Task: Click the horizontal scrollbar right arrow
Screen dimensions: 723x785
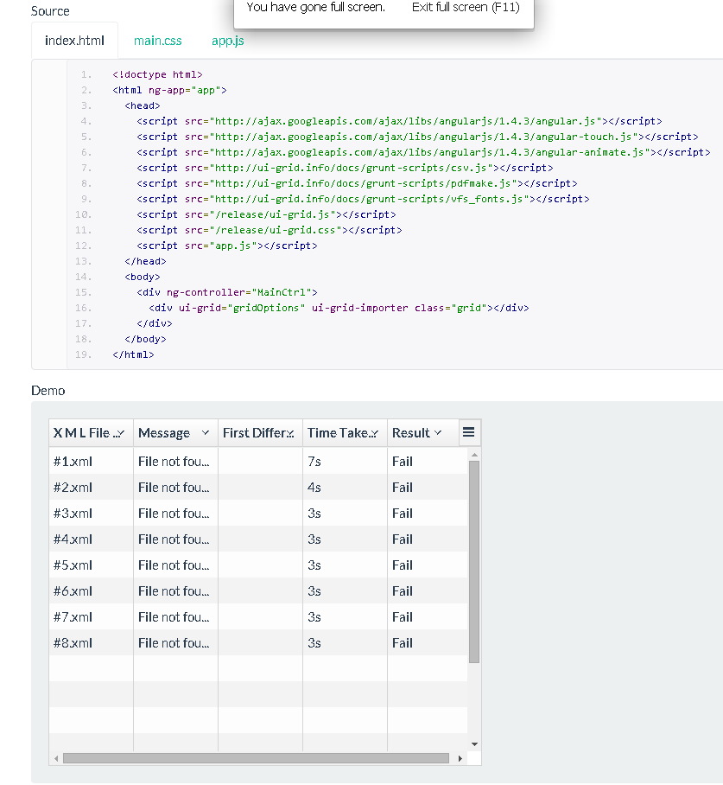Action: click(x=460, y=758)
